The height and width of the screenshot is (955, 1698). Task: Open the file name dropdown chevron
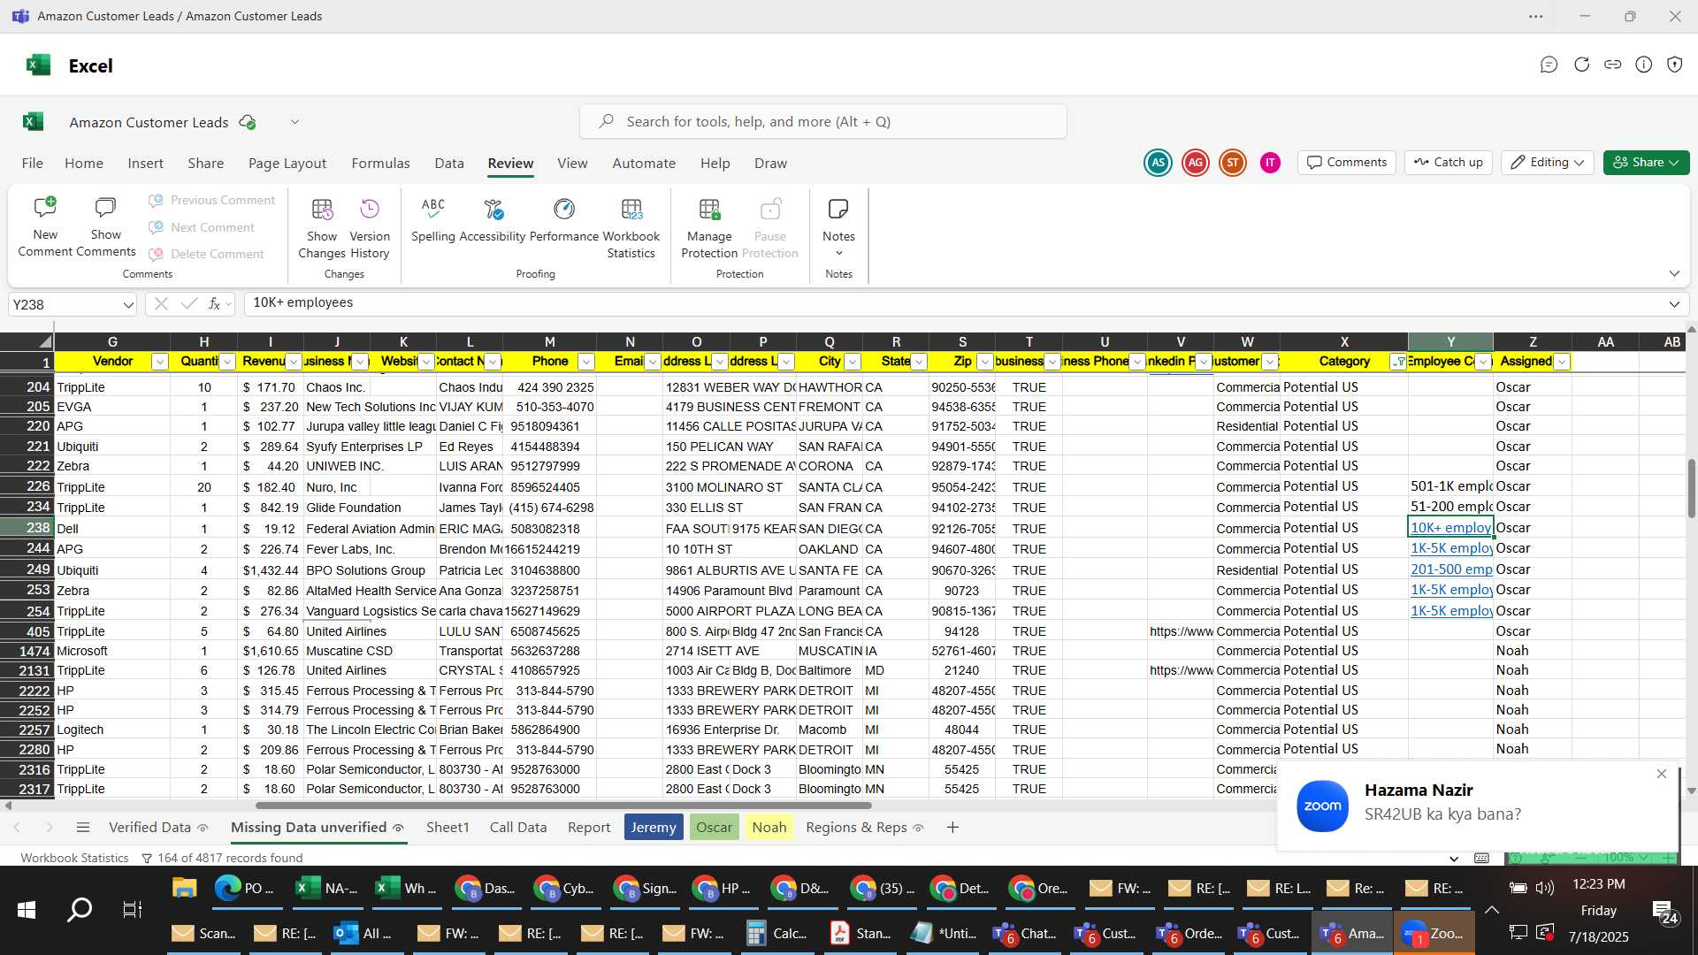pyautogui.click(x=294, y=122)
